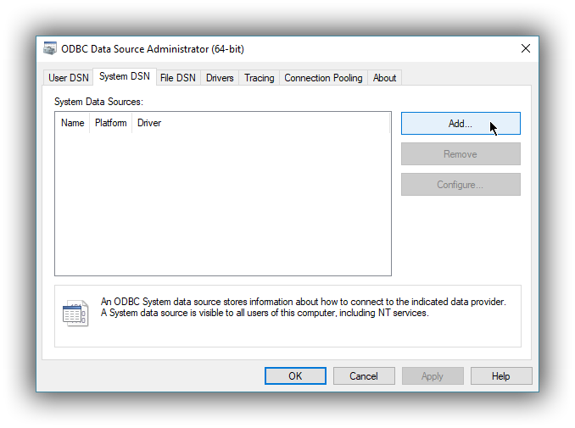Click the ODBC app icon in title bar

[x=51, y=49]
